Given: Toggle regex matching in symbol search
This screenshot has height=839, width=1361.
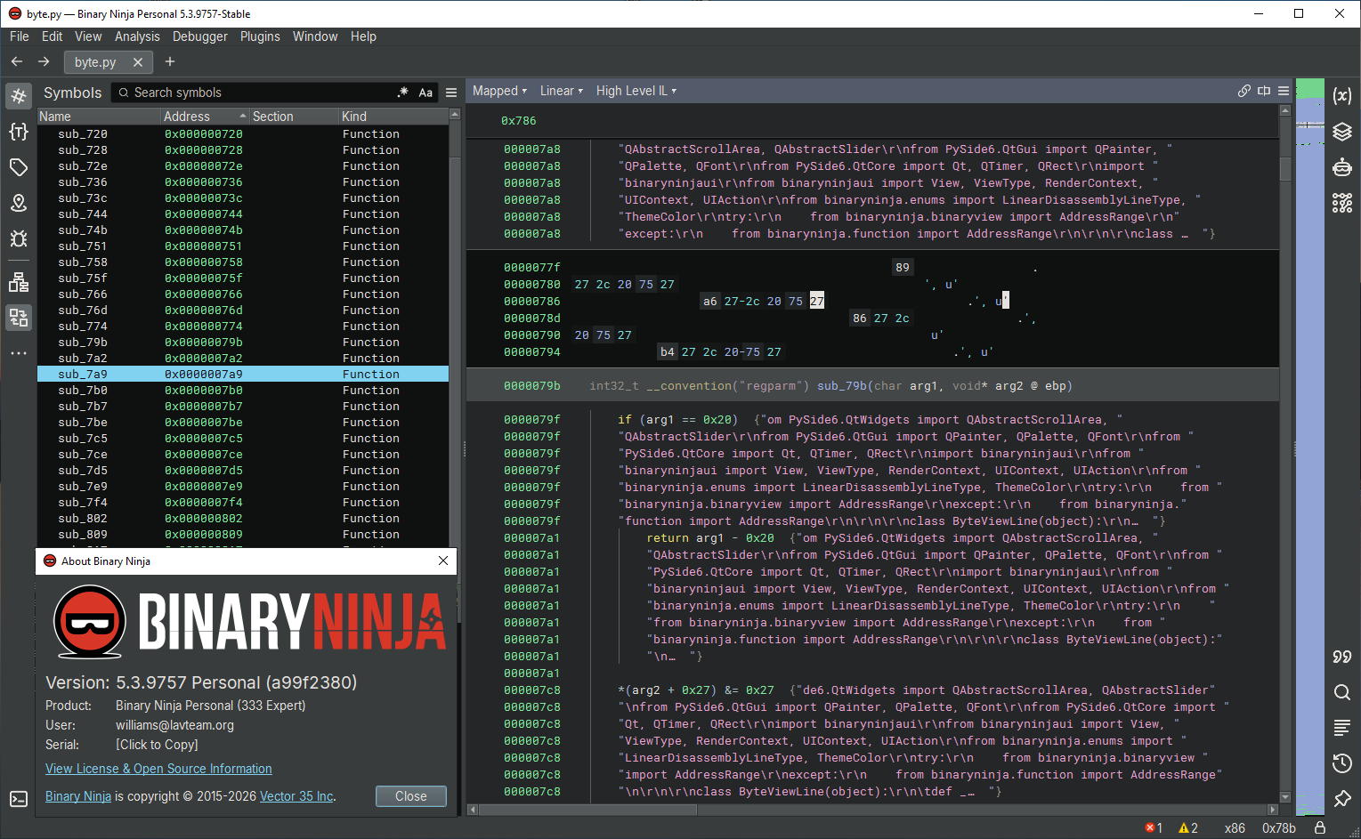Looking at the screenshot, I should [402, 93].
